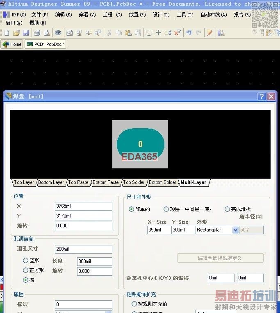The height and width of the screenshot is (313, 280).
Task: Click the X-Size field 350mil
Action: point(159,230)
